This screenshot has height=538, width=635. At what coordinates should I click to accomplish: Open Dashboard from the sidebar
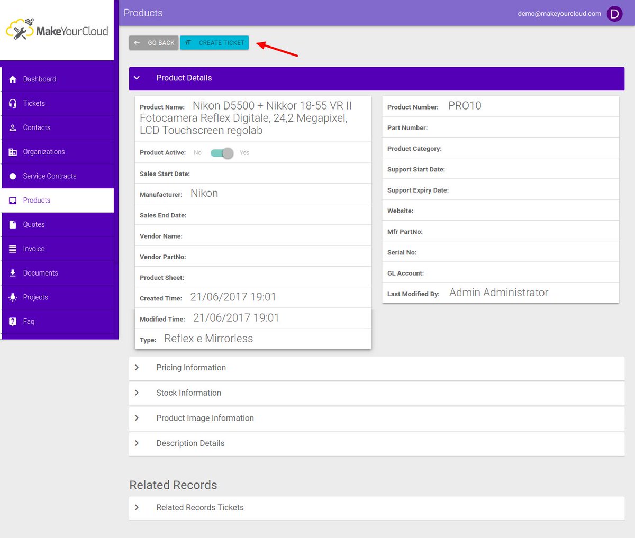pyautogui.click(x=58, y=79)
